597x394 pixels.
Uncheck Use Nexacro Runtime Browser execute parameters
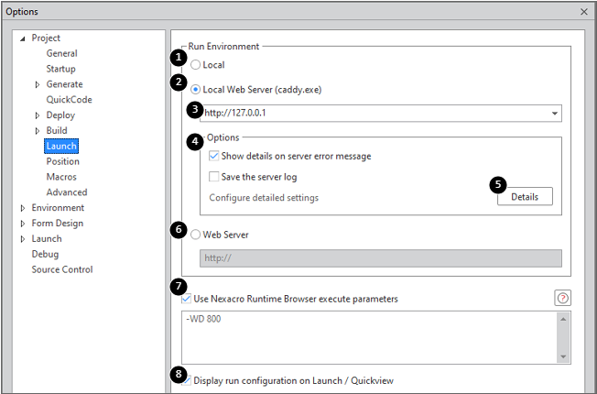coord(187,299)
